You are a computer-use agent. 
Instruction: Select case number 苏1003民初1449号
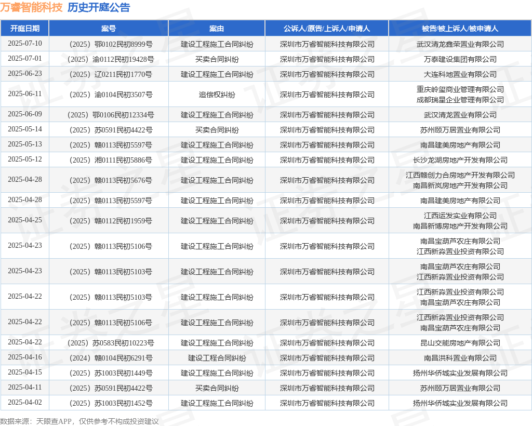point(111,373)
